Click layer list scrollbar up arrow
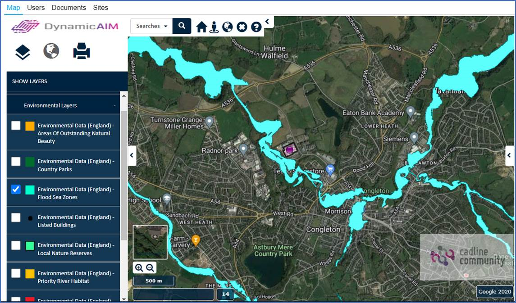Image resolution: width=516 pixels, height=303 pixels. [x=124, y=95]
